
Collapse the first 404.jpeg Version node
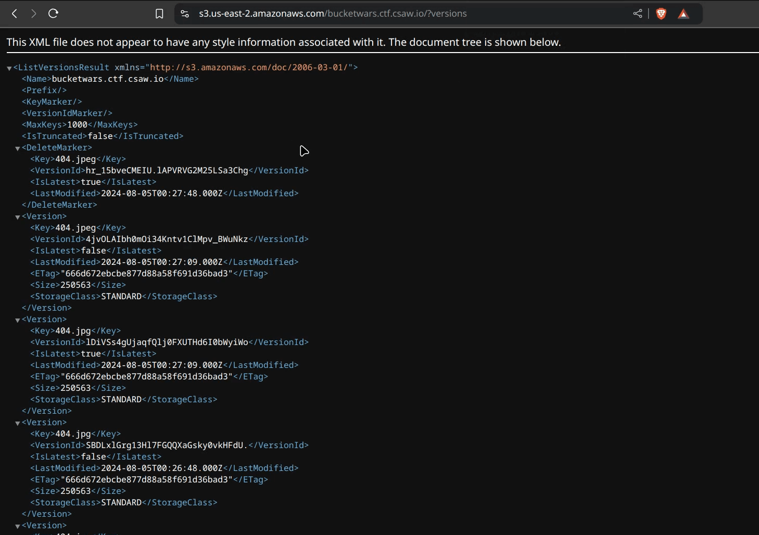pyautogui.click(x=17, y=217)
